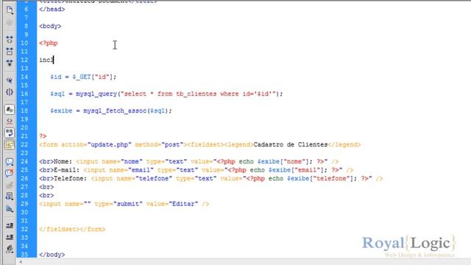The image size is (471, 265).
Task: Click 'tb_clientes' in the SQL query
Action: point(196,93)
